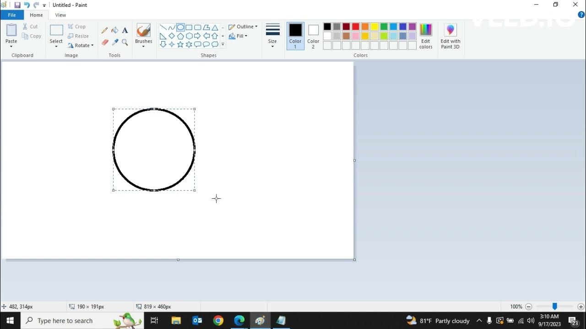The height and width of the screenshot is (329, 586).
Task: Choose the Diamond shape
Action: click(172, 36)
